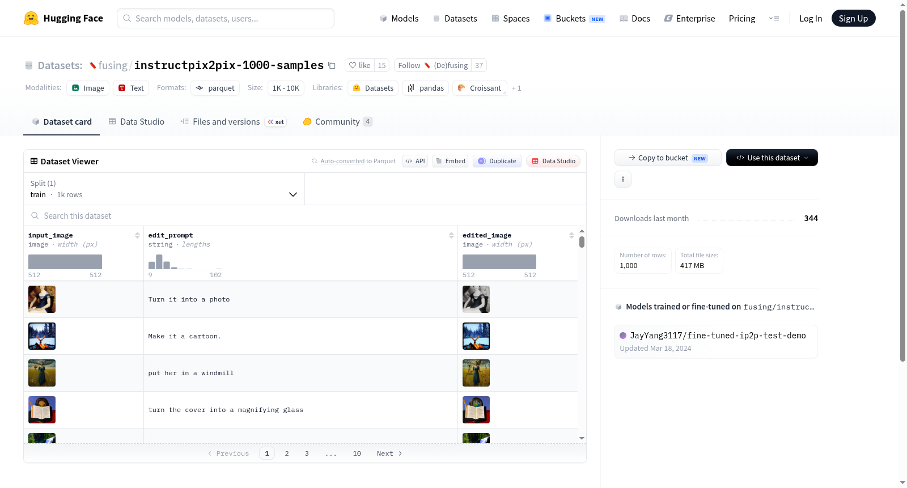Viewport: 907px width, 488px height.
Task: Open Buckets in the top navigation
Action: [574, 18]
